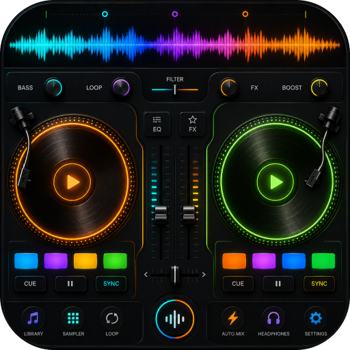Nudge crossfader with left arrow
The height and width of the screenshot is (350, 350).
coord(146,275)
